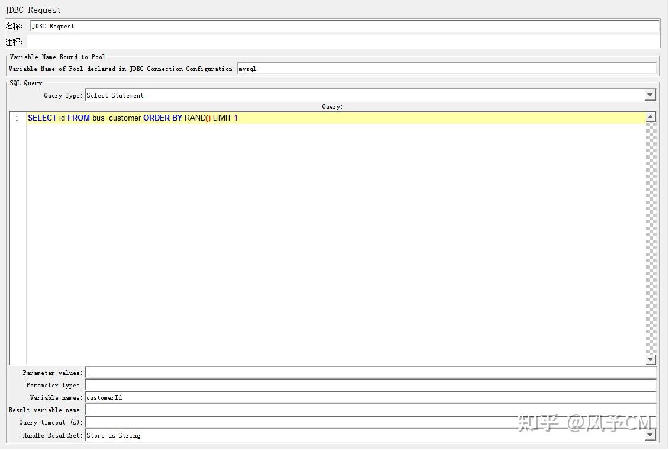Click the Handle ResultSet dropdown arrow
669x450 pixels.
coord(649,435)
